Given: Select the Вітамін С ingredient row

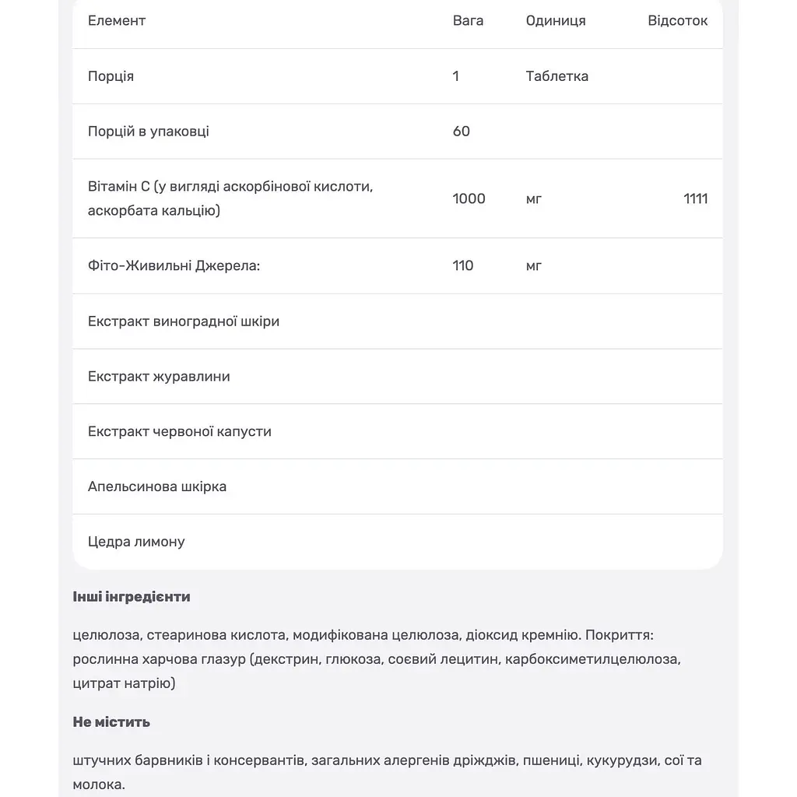Looking at the screenshot, I should tap(398, 198).
